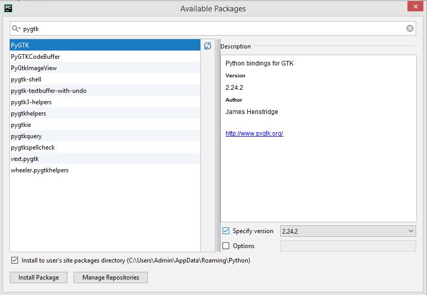Select the vext.pygtk package
The height and width of the screenshot is (295, 427).
coord(105,159)
